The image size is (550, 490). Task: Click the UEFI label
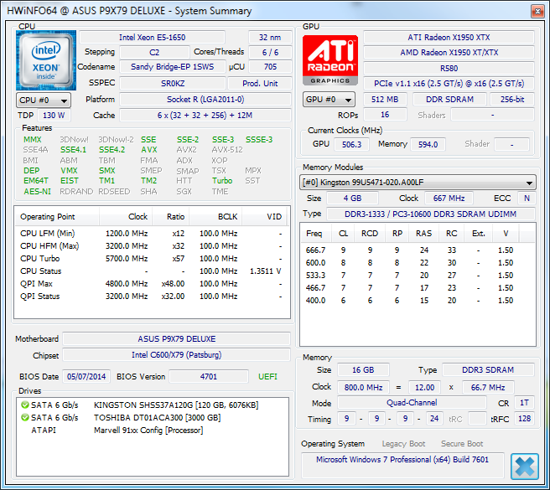[x=267, y=377]
